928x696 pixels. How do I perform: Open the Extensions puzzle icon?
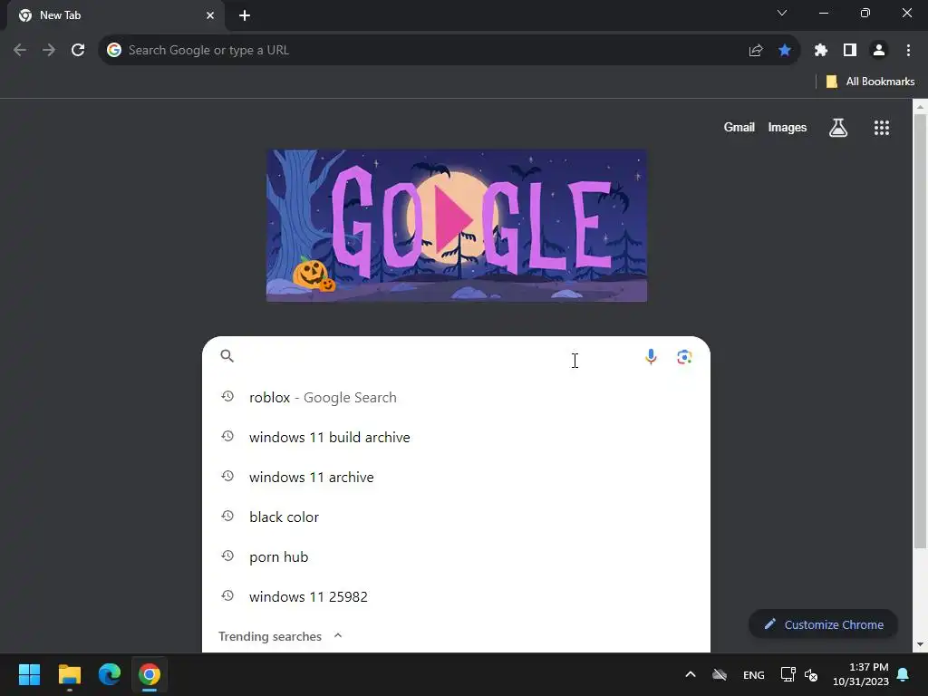pyautogui.click(x=821, y=51)
